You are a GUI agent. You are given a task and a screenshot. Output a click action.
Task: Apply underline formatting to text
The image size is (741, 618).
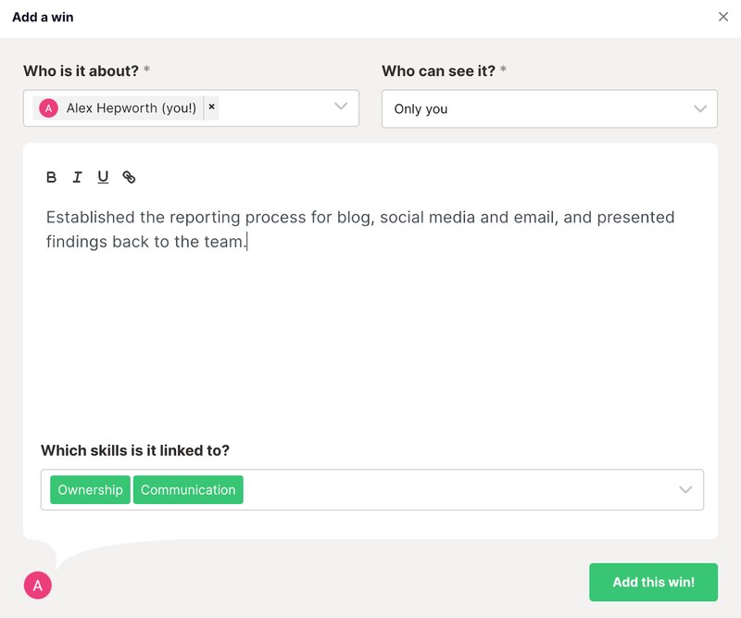(103, 177)
